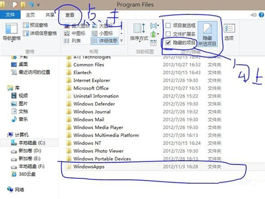Select 本地磁盘 (F:) drive

(x=28, y=166)
